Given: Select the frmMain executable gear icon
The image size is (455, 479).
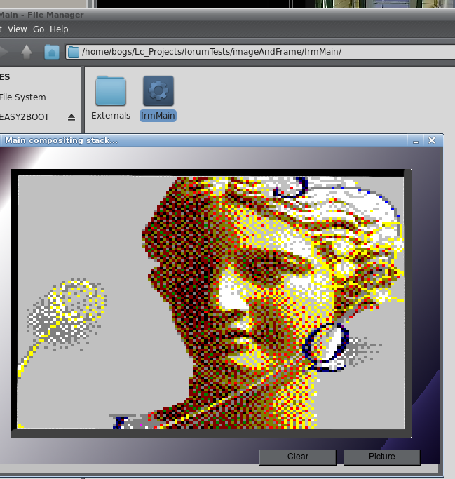Looking at the screenshot, I should click(x=158, y=90).
